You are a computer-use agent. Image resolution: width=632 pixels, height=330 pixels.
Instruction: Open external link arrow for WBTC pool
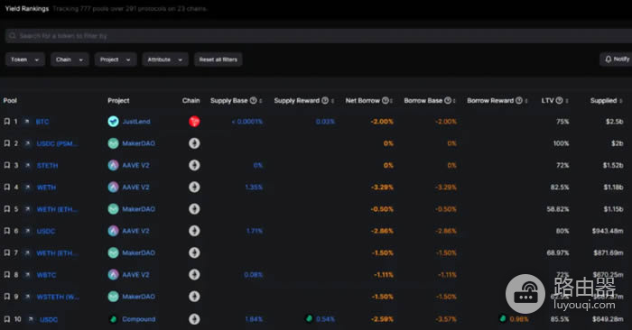tap(27, 275)
